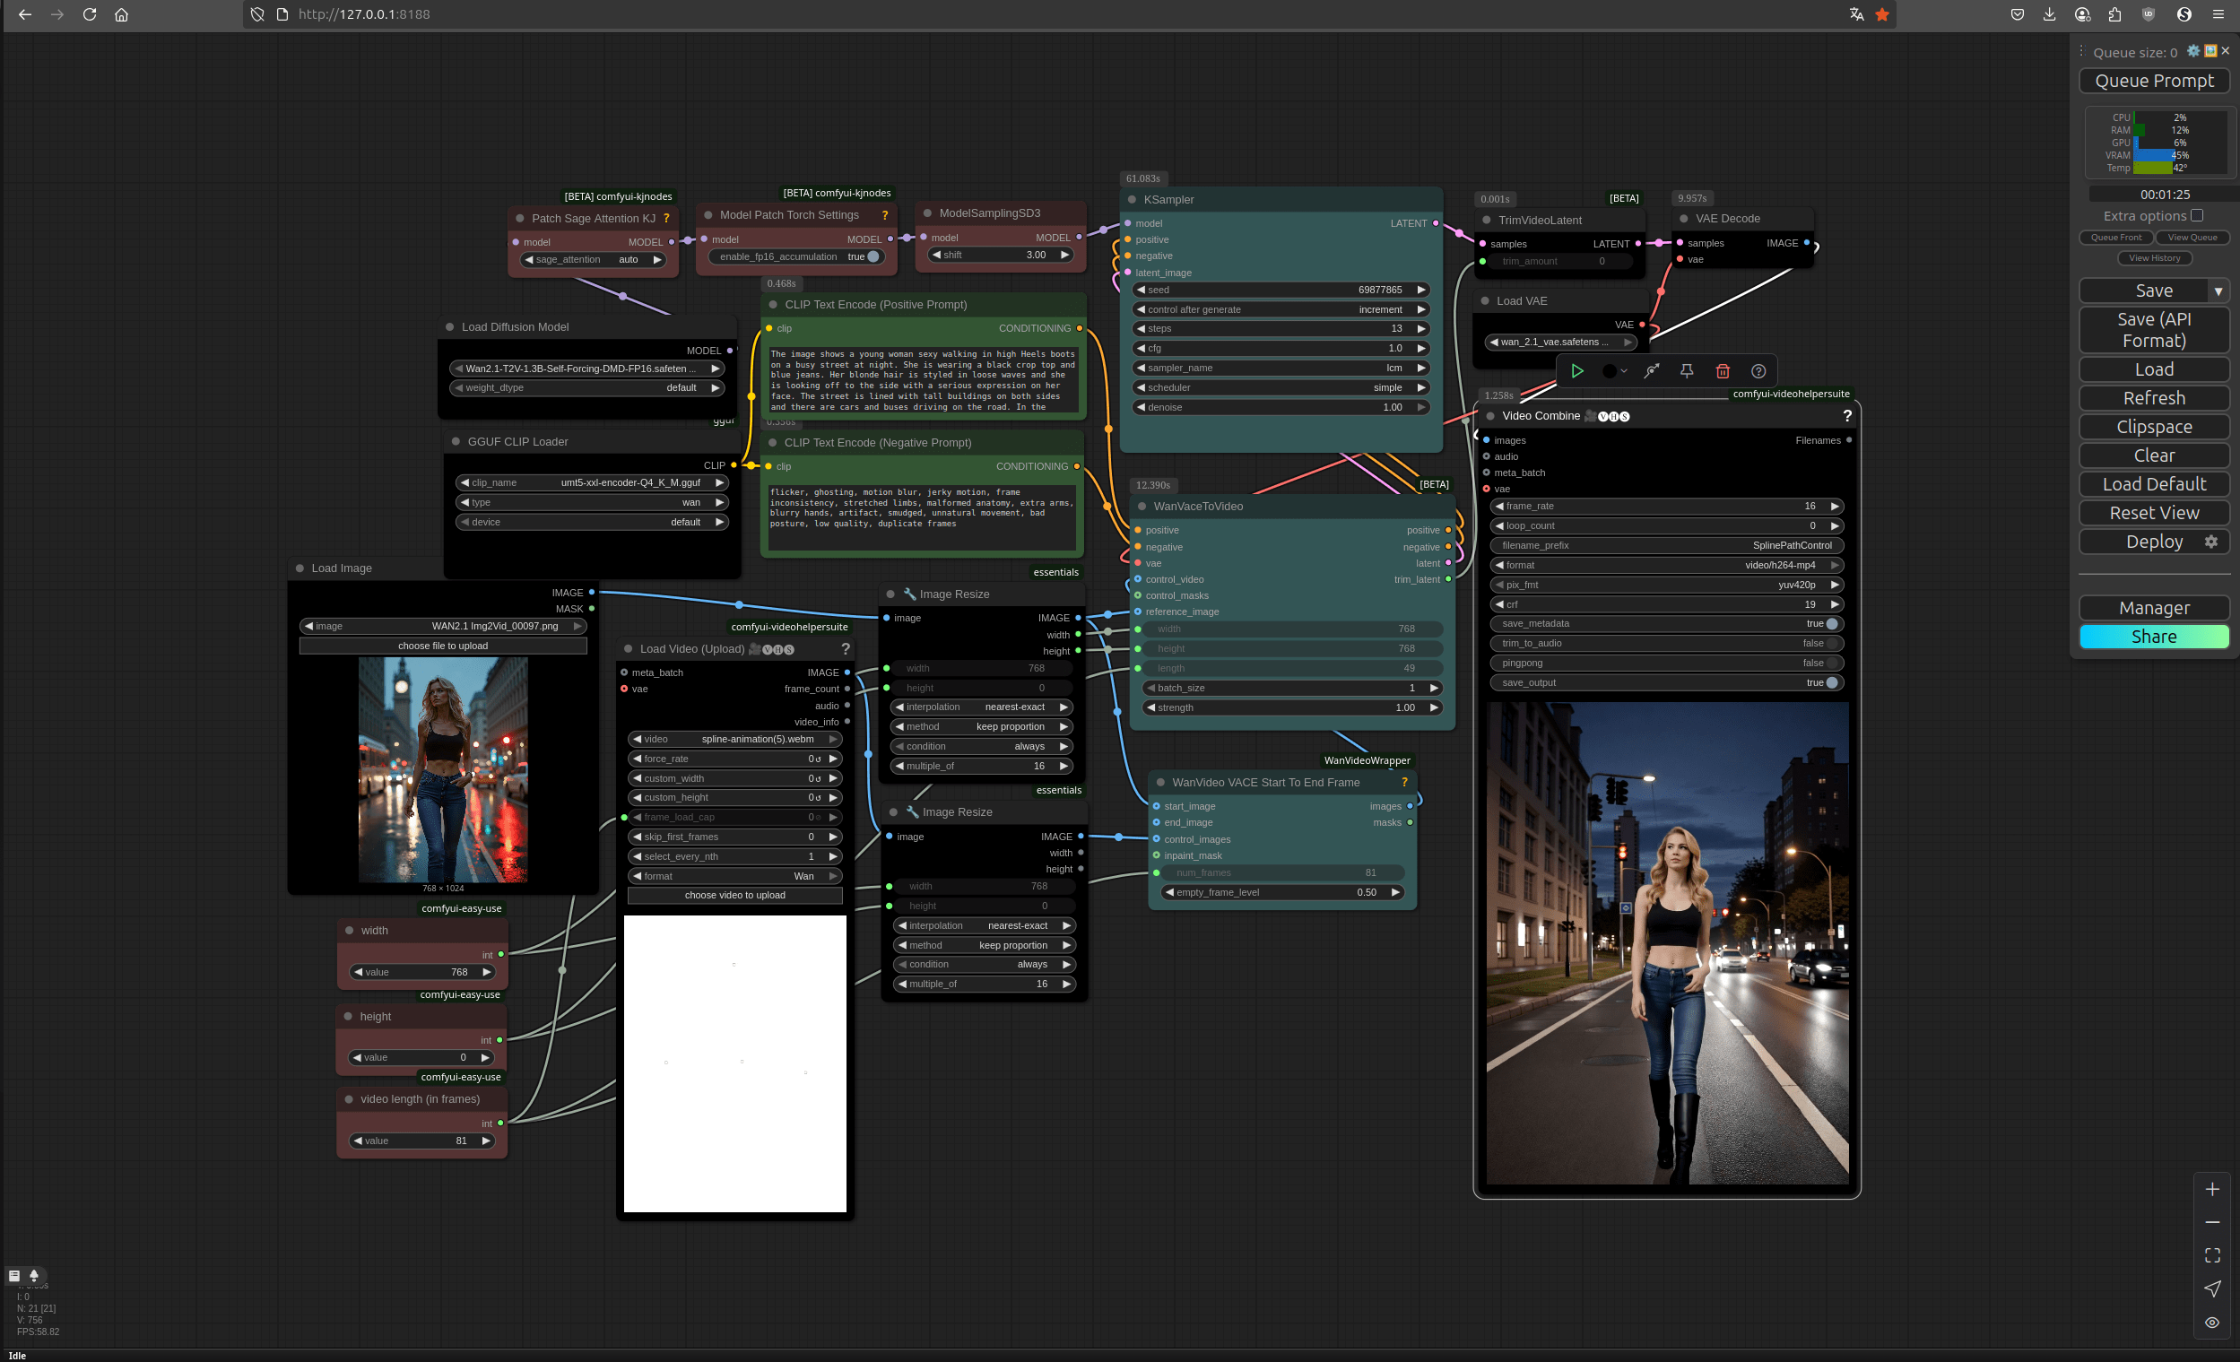2240x1362 pixels.
Task: Go to browser home page
Action: click(121, 14)
